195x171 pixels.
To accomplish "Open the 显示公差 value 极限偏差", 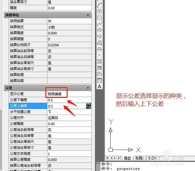I will pos(69,94).
